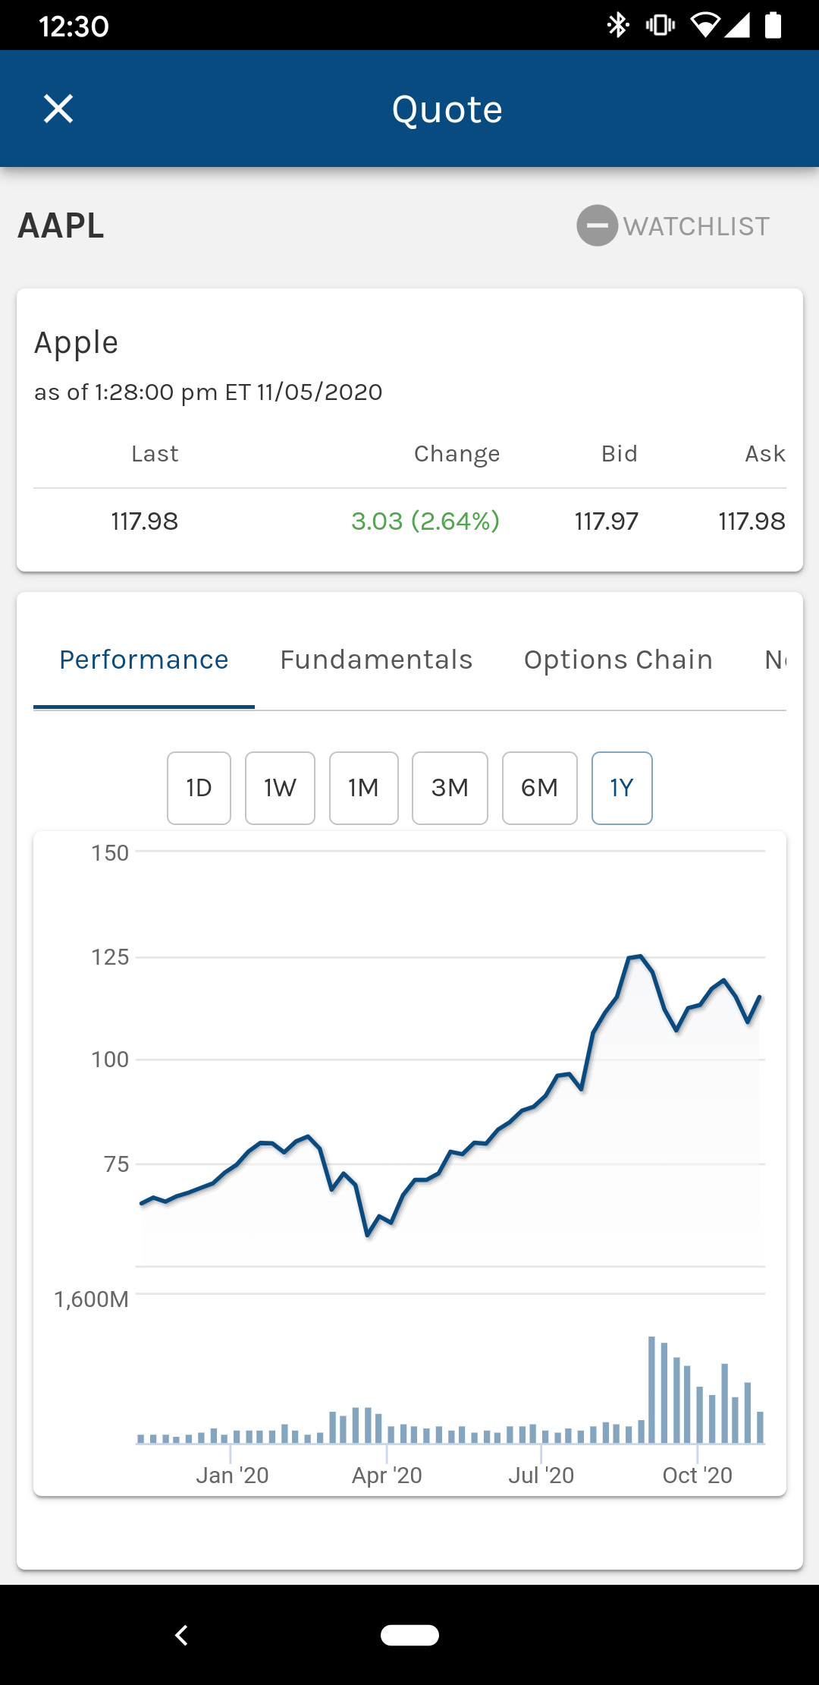Tap the Bid column header
Viewport: 819px width, 1685px height.
(620, 454)
